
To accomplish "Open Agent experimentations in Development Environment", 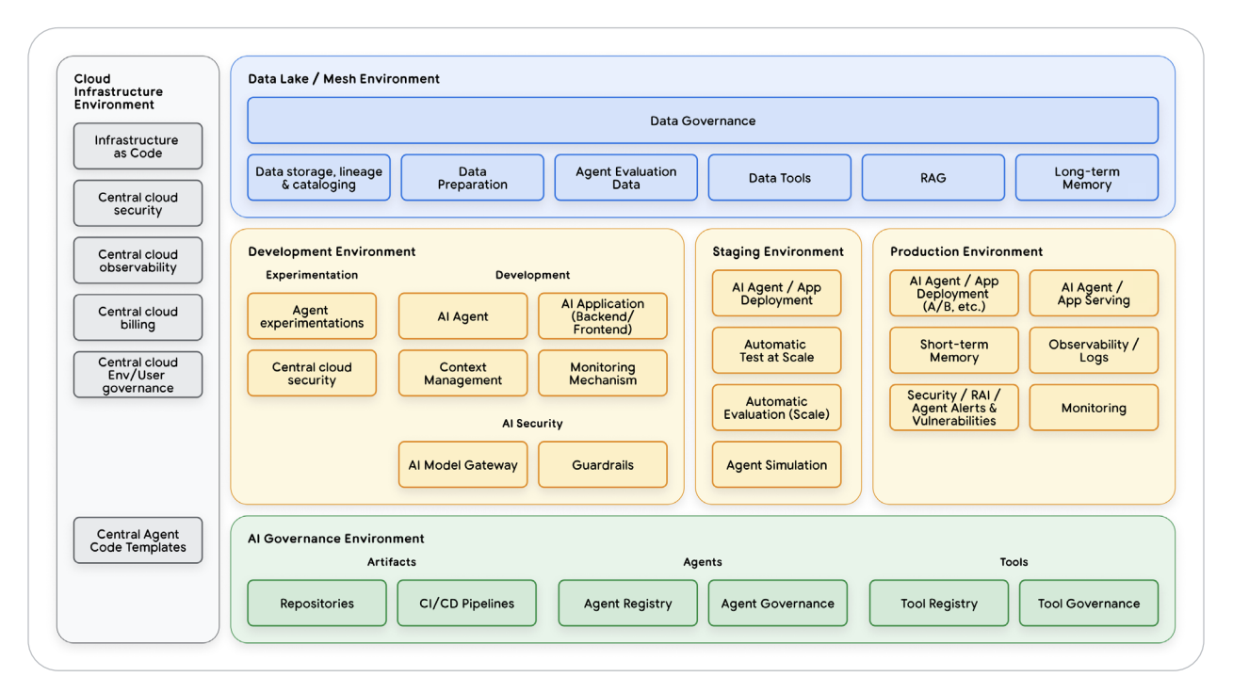I will coord(312,316).
